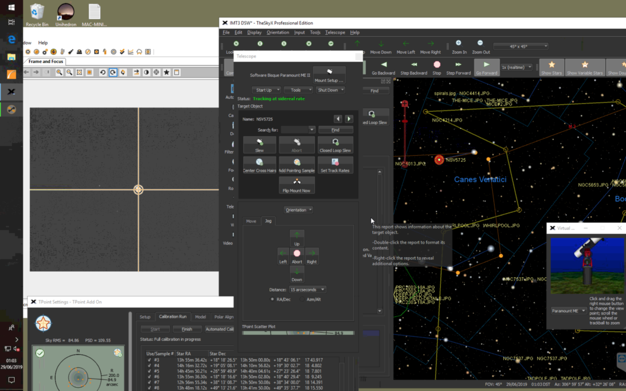
Task: Open the Orientation menu in TheSkyX menu bar
Action: click(278, 32)
